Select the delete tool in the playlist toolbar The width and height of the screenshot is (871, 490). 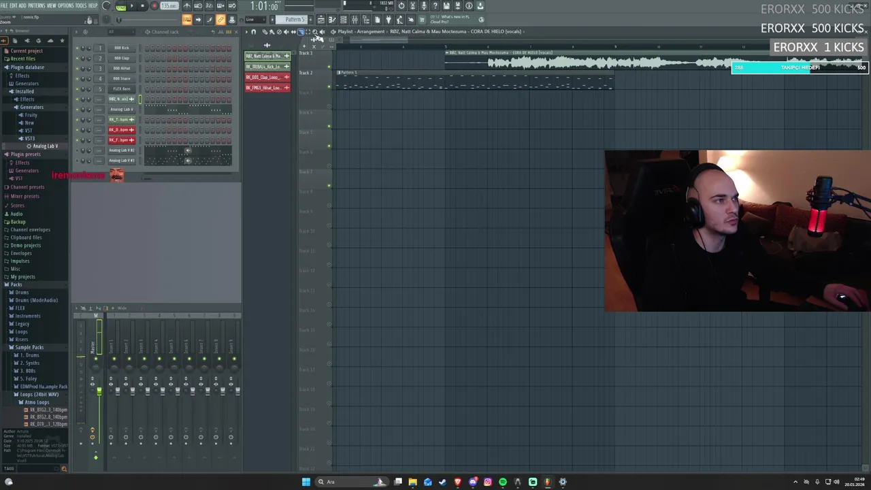[x=279, y=32]
